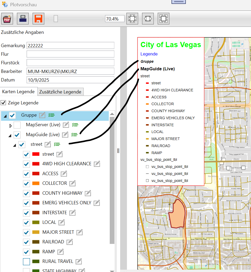Switch to Zusätzliche Legende tab
The height and width of the screenshot is (272, 251).
[x=60, y=92]
